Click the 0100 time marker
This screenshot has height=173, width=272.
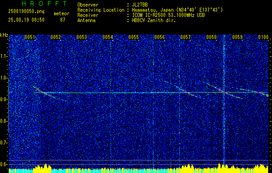263,37
